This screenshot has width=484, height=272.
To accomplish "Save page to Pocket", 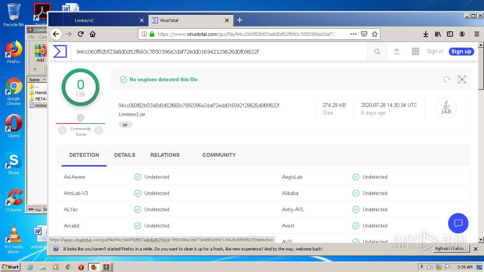I will point(364,34).
